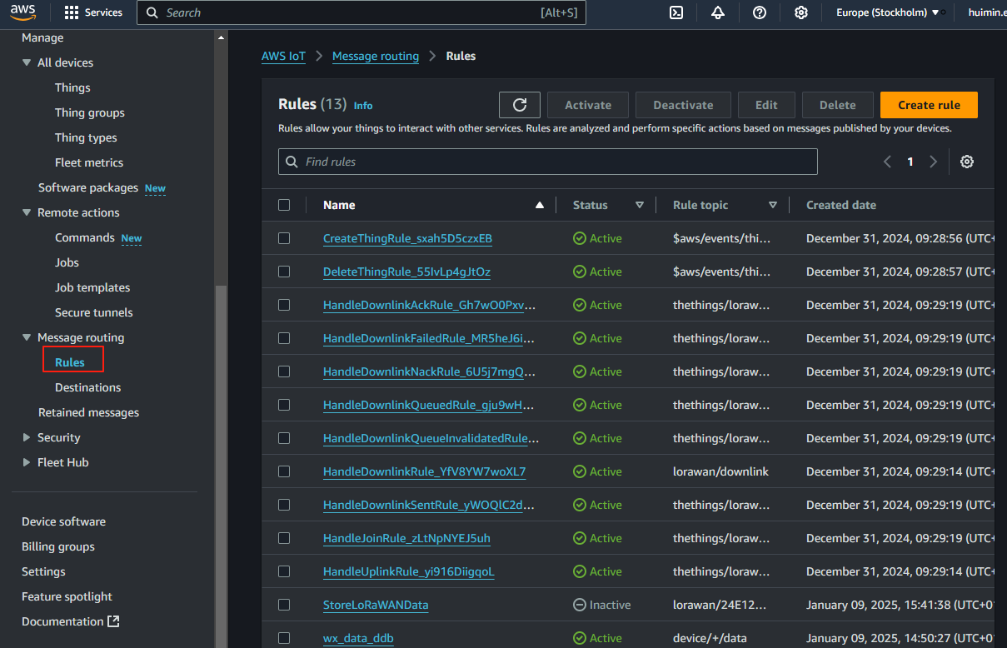Collapse the Remote actions section
This screenshot has width=1007, height=648.
click(27, 212)
